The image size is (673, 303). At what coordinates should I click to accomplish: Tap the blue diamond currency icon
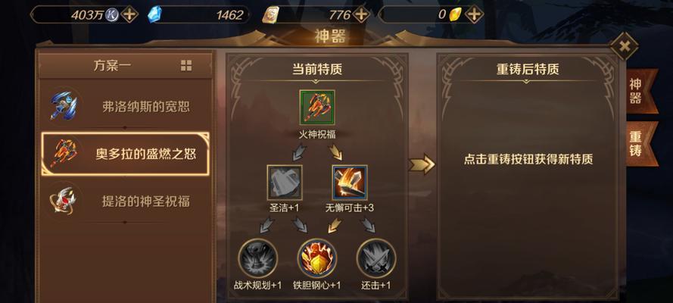pos(154,15)
